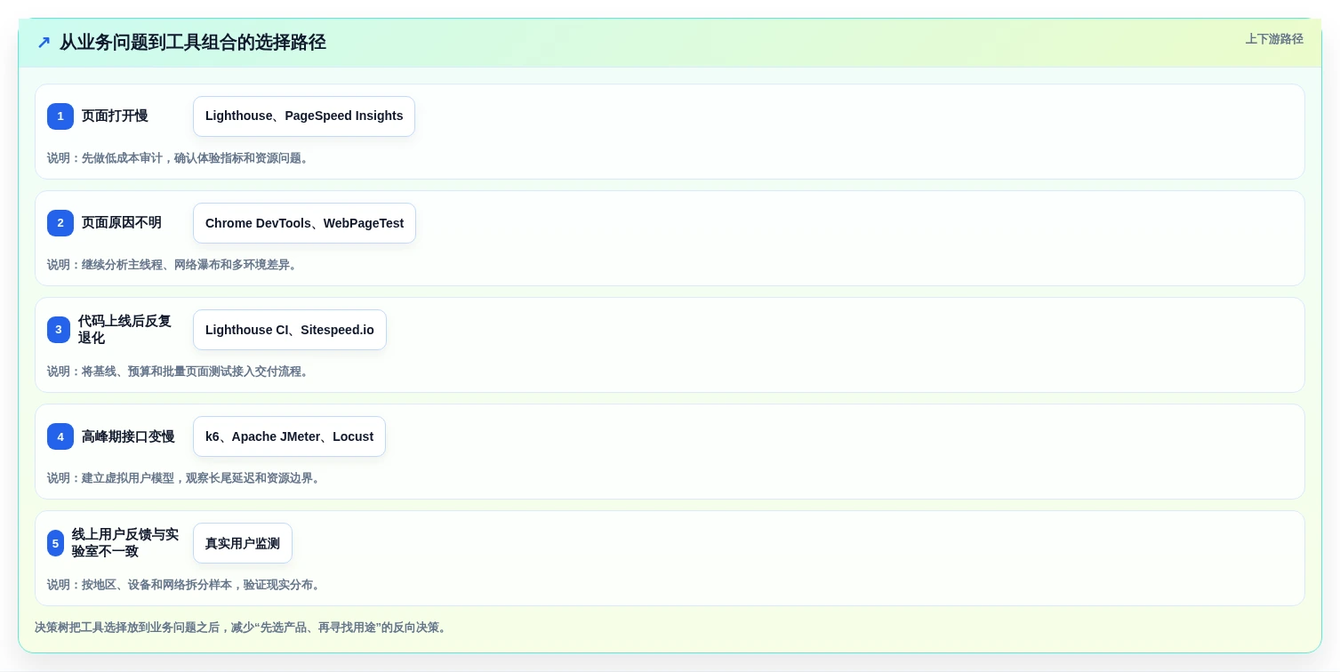Select the step 4 number badge
The height and width of the screenshot is (672, 1340).
(x=60, y=436)
